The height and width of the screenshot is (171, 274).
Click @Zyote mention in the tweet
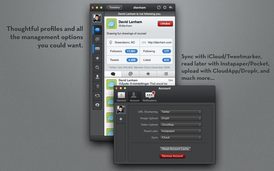click(124, 84)
